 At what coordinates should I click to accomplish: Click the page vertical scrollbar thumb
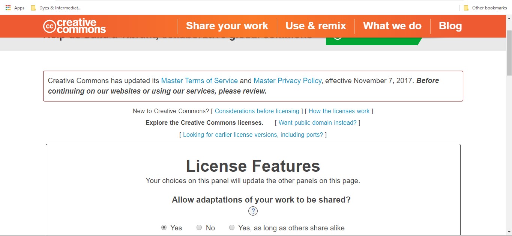coord(509,53)
